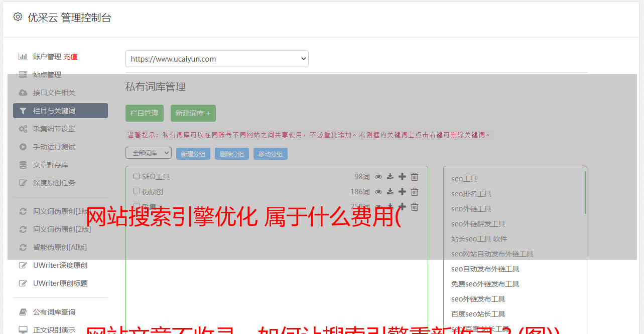View SEO工具 library with the eye icon

tap(378, 177)
